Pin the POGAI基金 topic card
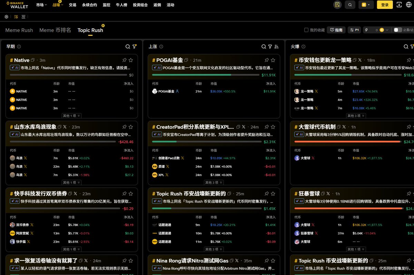 [266, 60]
